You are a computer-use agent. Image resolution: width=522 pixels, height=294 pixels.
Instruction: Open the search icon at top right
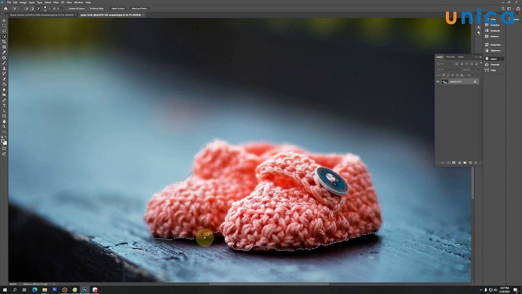coord(504,8)
